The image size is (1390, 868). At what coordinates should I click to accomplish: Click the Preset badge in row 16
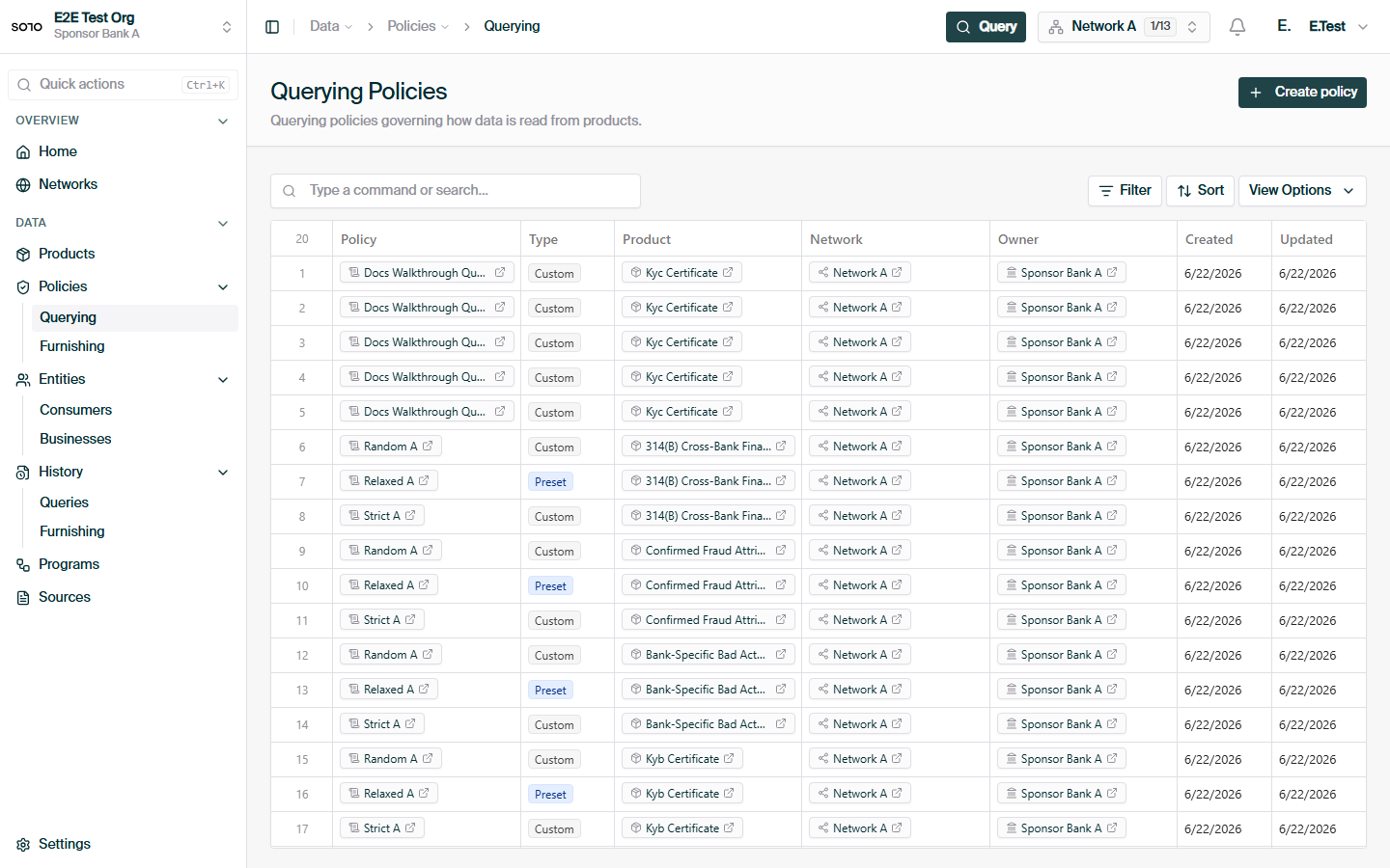(550, 795)
